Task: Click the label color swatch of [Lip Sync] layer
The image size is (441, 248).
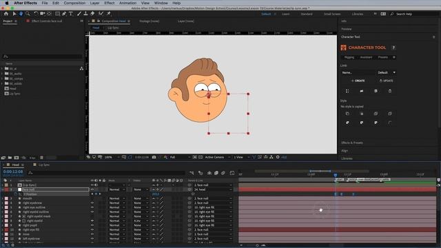Action: [6, 185]
